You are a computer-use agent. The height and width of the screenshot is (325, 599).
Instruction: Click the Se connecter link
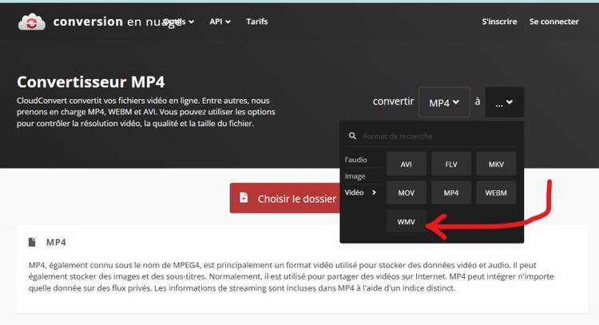pos(554,22)
